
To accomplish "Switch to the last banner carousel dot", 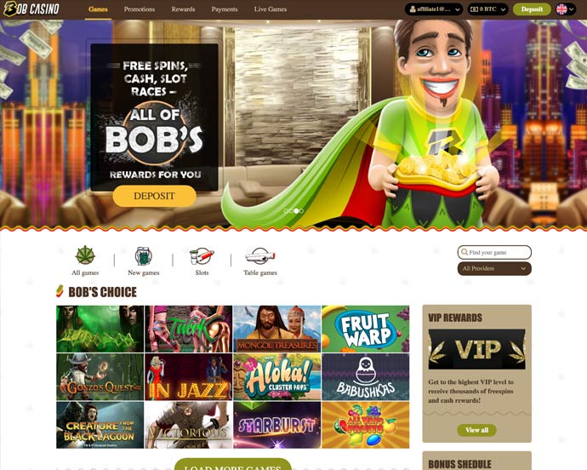I will point(301,211).
